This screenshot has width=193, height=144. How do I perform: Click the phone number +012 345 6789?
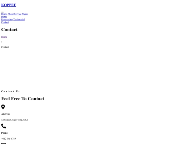click(9, 139)
